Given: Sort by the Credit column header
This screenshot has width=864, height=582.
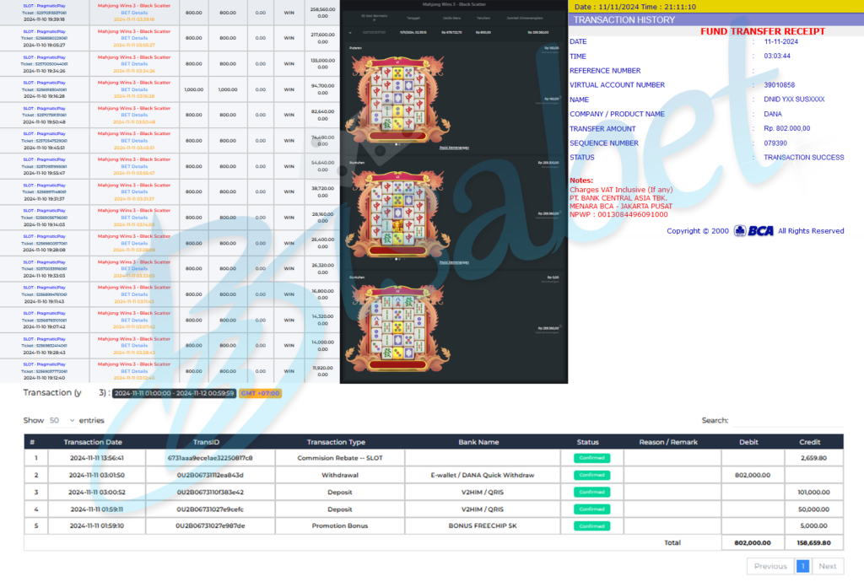Looking at the screenshot, I should [809, 442].
